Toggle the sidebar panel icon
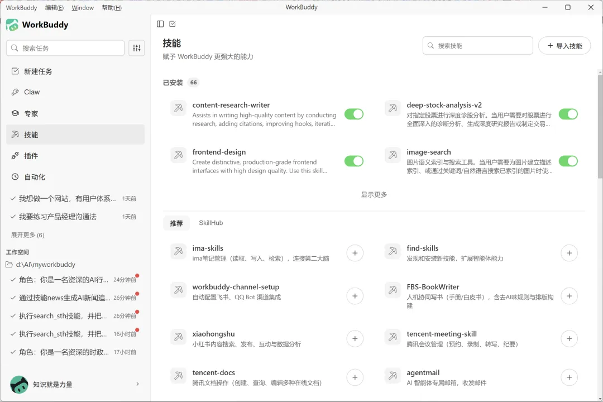The image size is (603, 402). pos(160,24)
